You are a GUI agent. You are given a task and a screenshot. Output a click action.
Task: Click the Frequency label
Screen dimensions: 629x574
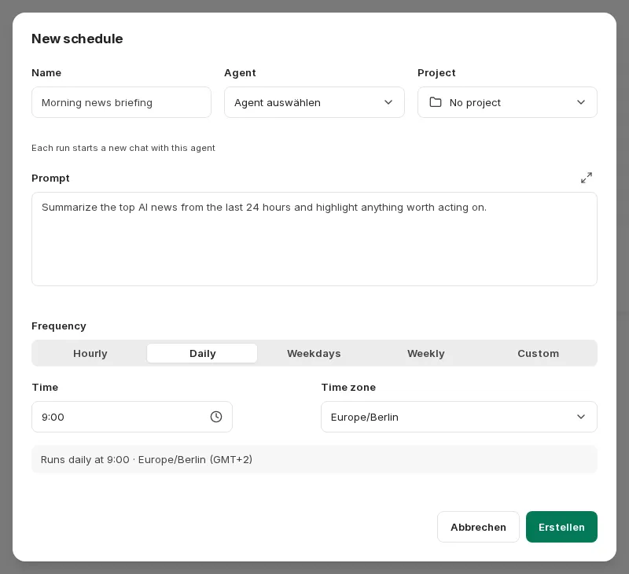click(x=58, y=326)
